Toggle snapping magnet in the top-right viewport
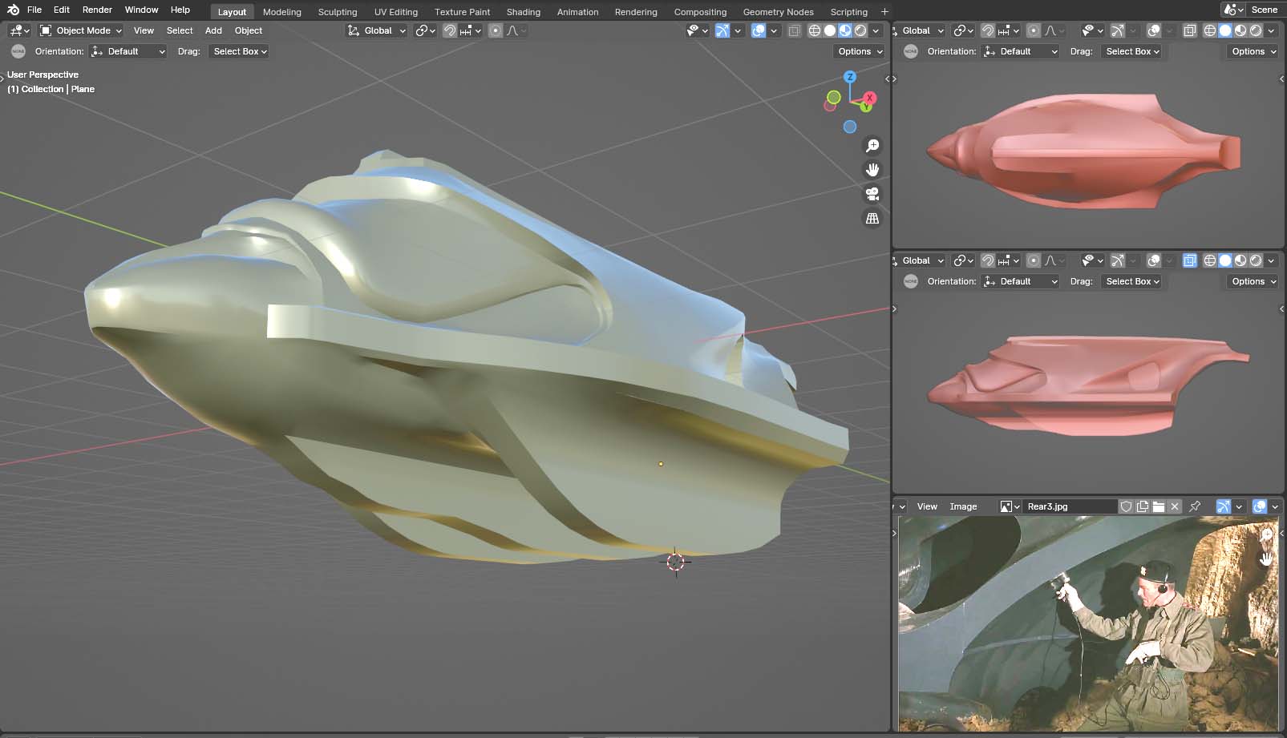The height and width of the screenshot is (738, 1287). click(988, 30)
